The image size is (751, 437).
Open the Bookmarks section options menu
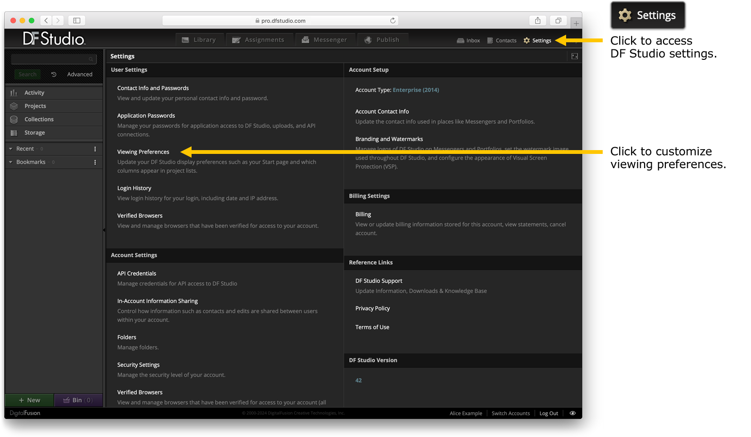(95, 162)
